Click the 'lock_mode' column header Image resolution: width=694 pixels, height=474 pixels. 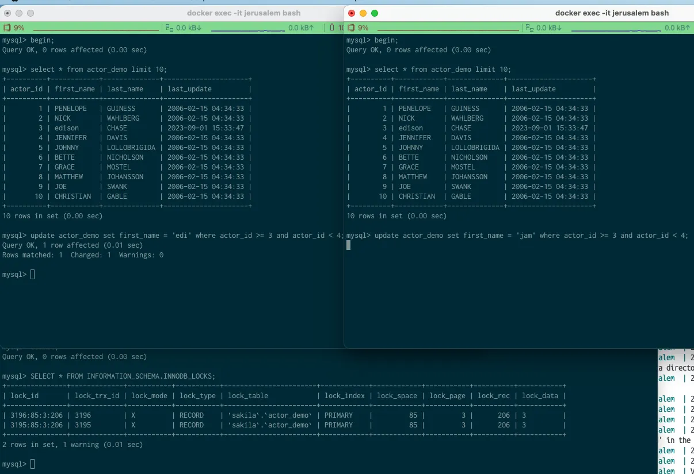point(149,396)
